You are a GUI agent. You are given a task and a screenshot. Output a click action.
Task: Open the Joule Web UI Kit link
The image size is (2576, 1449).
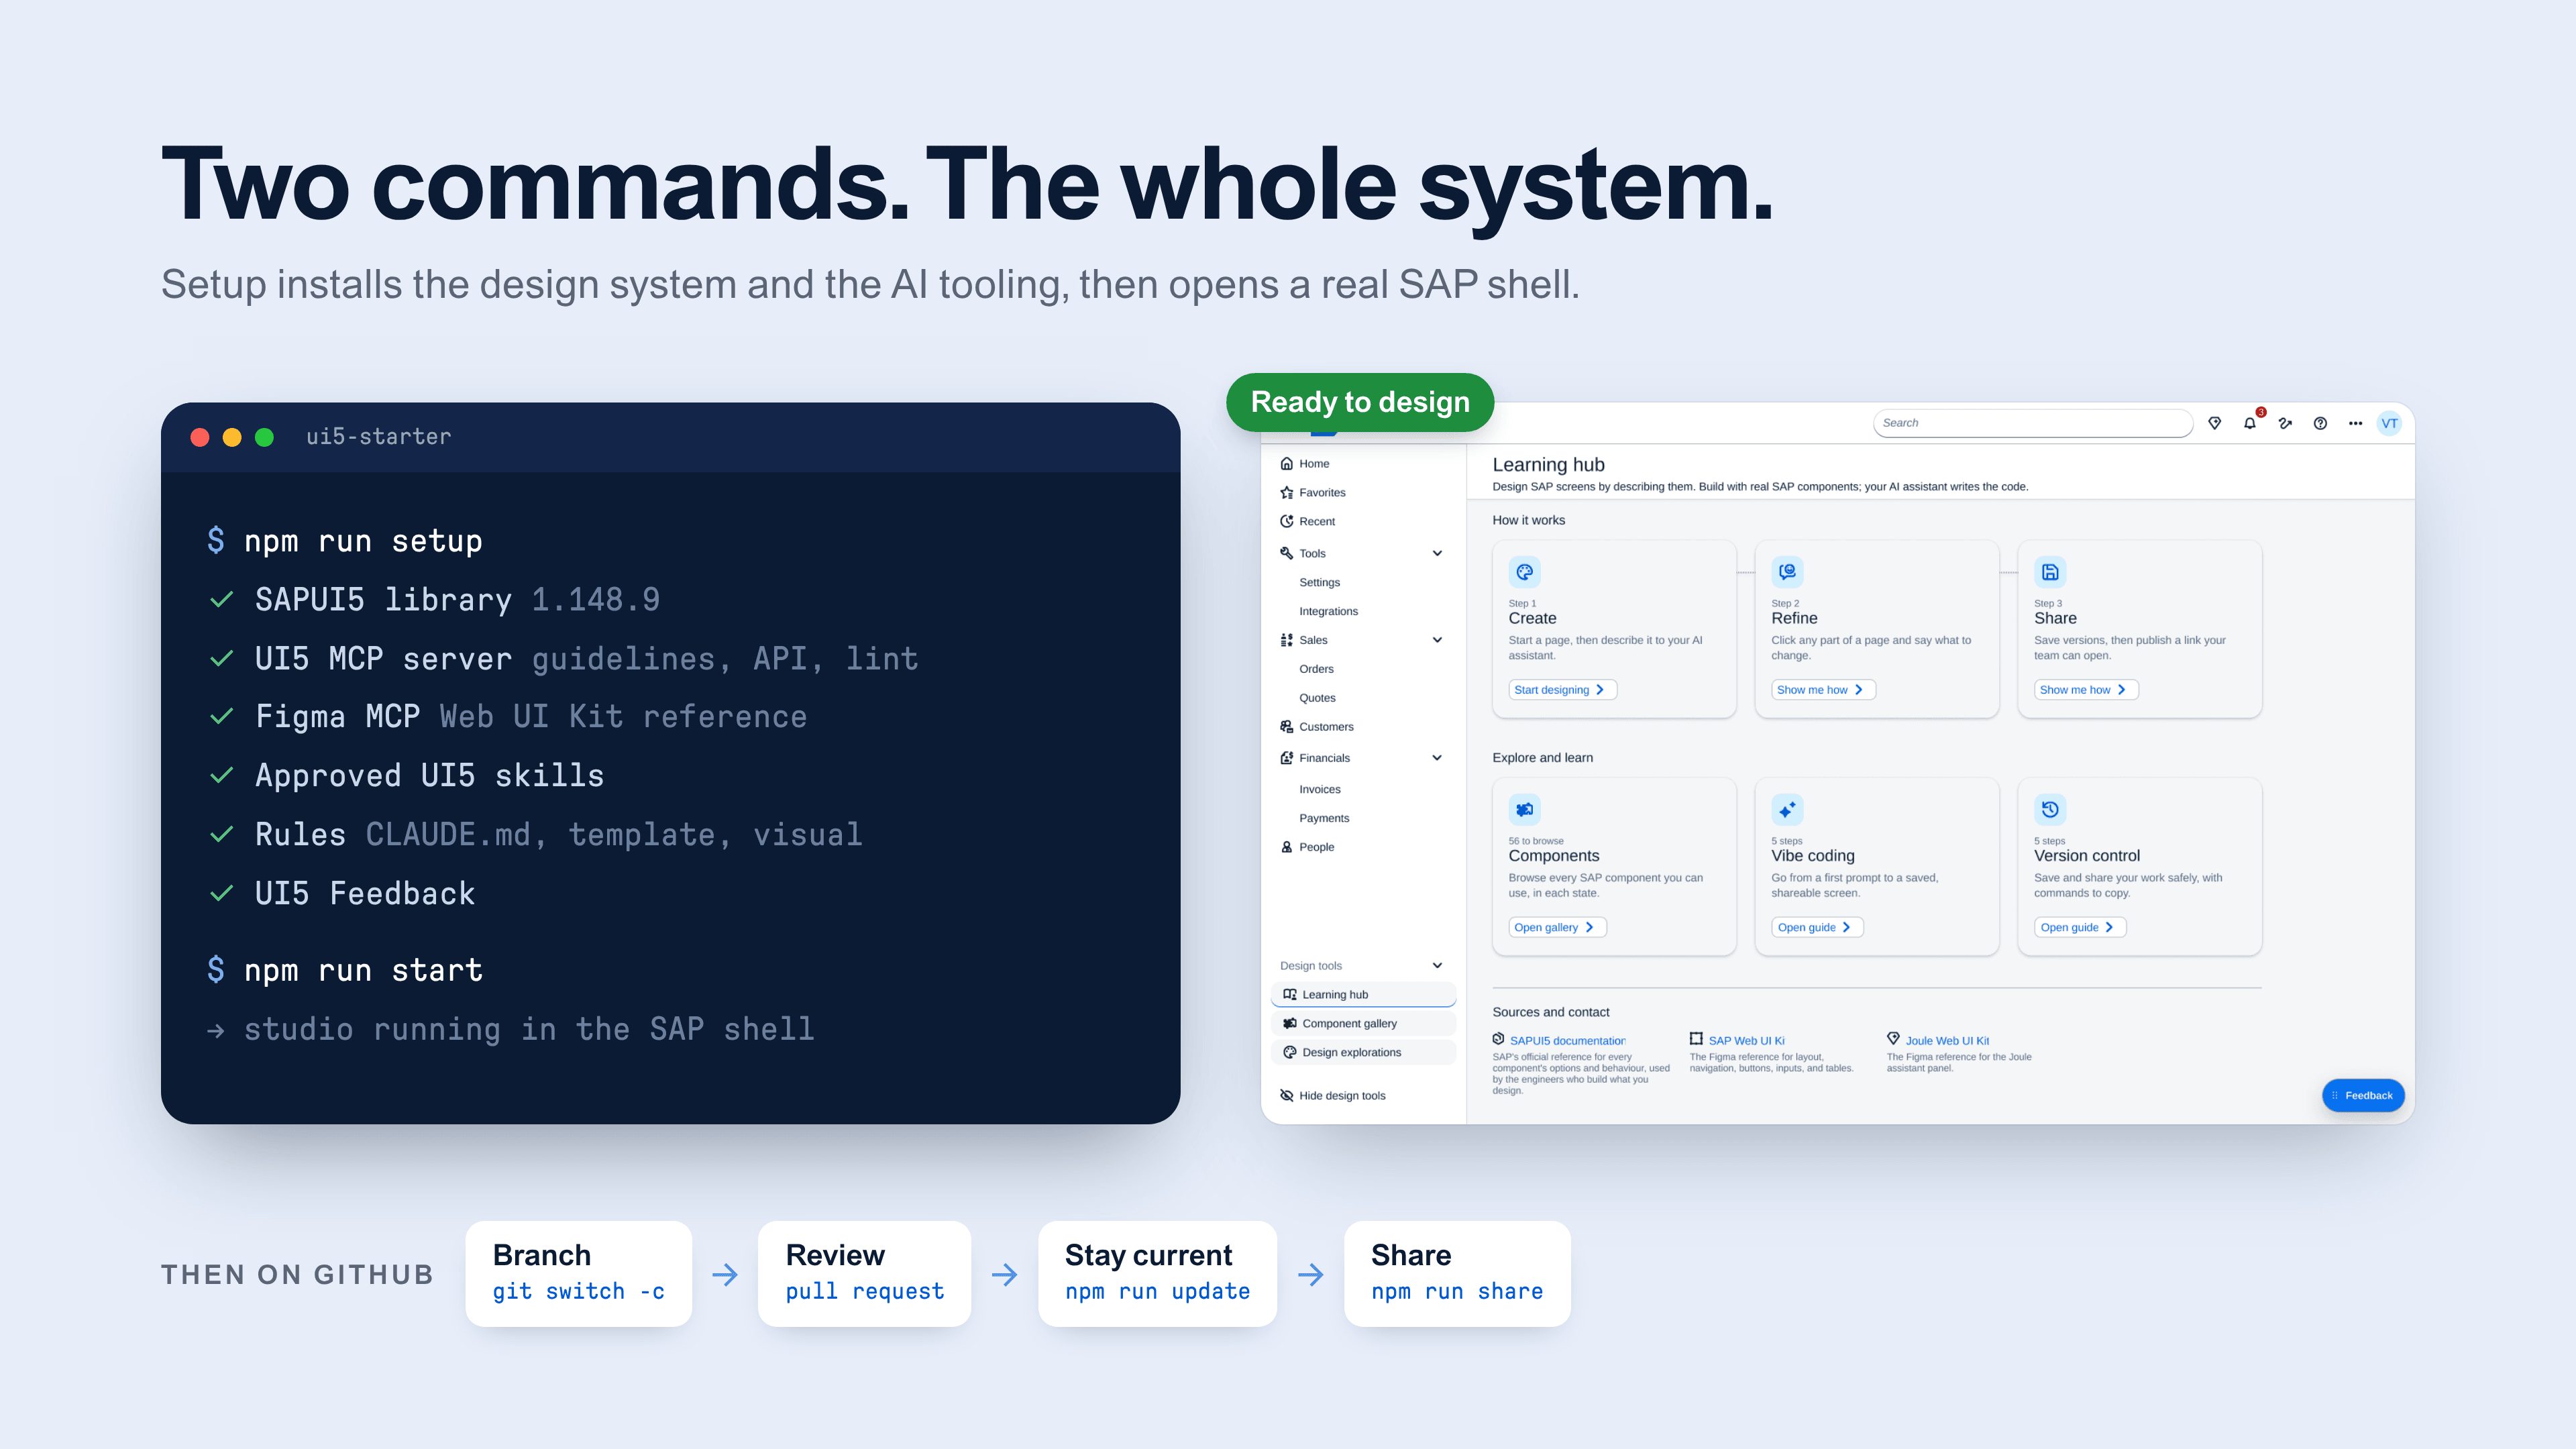click(x=1947, y=1041)
